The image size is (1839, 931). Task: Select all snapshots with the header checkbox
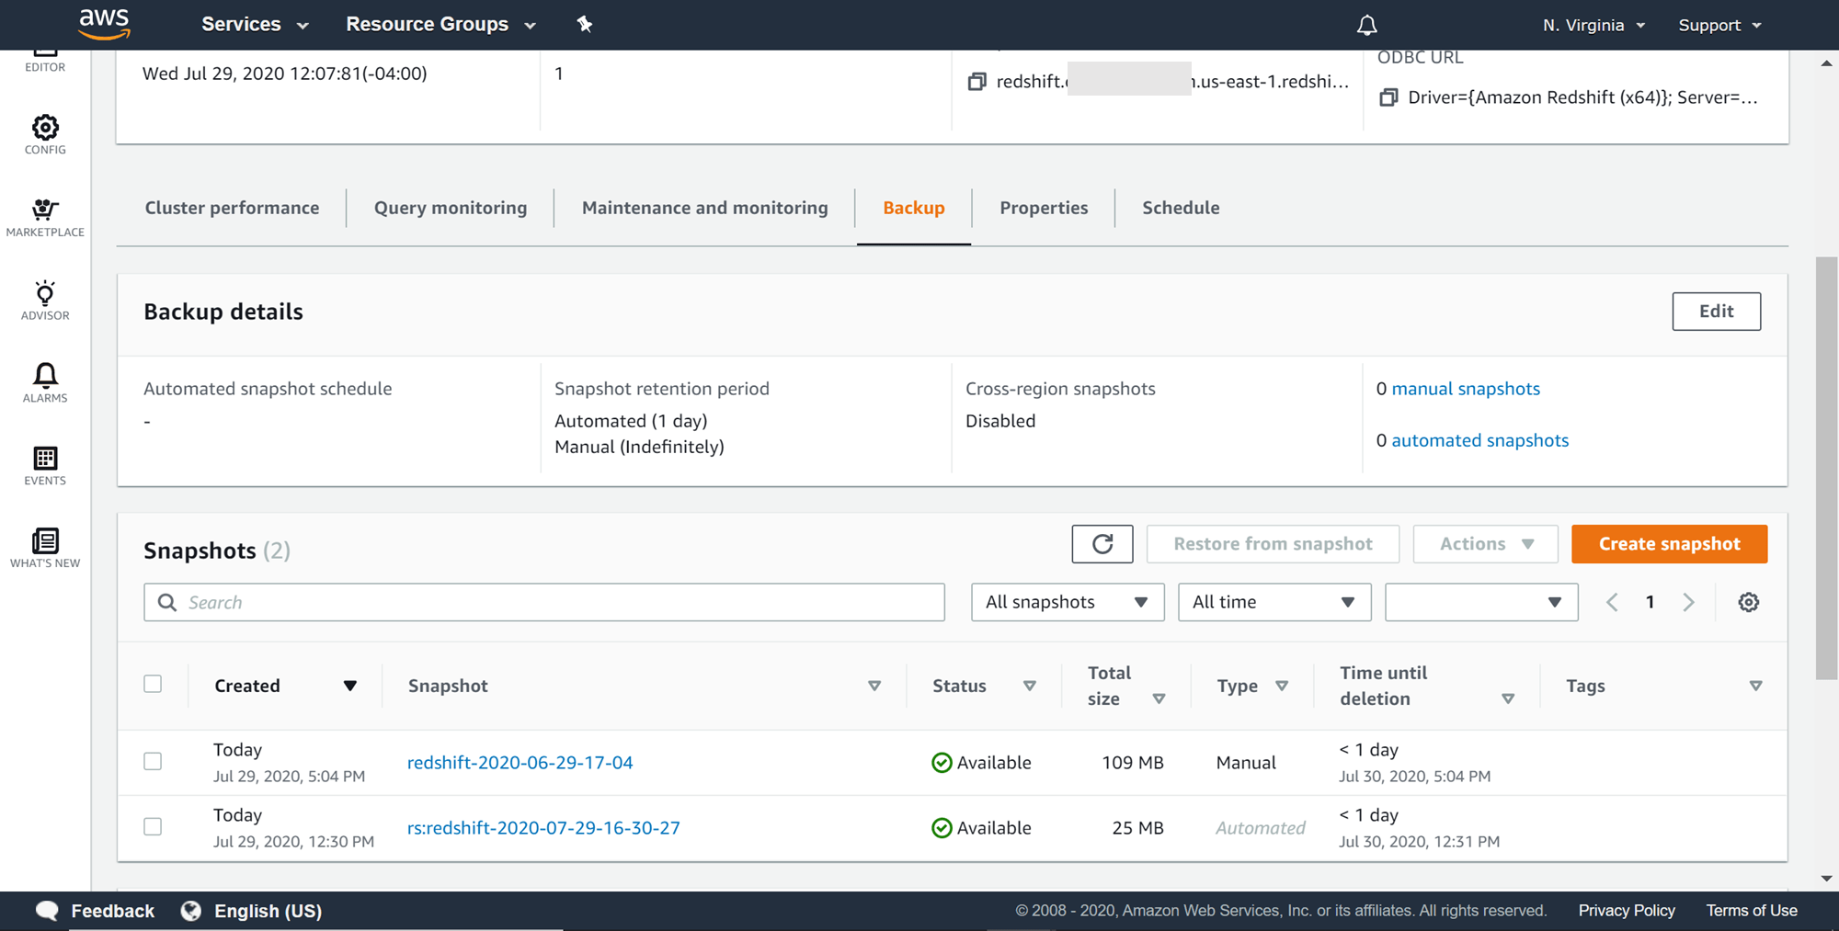(x=153, y=684)
